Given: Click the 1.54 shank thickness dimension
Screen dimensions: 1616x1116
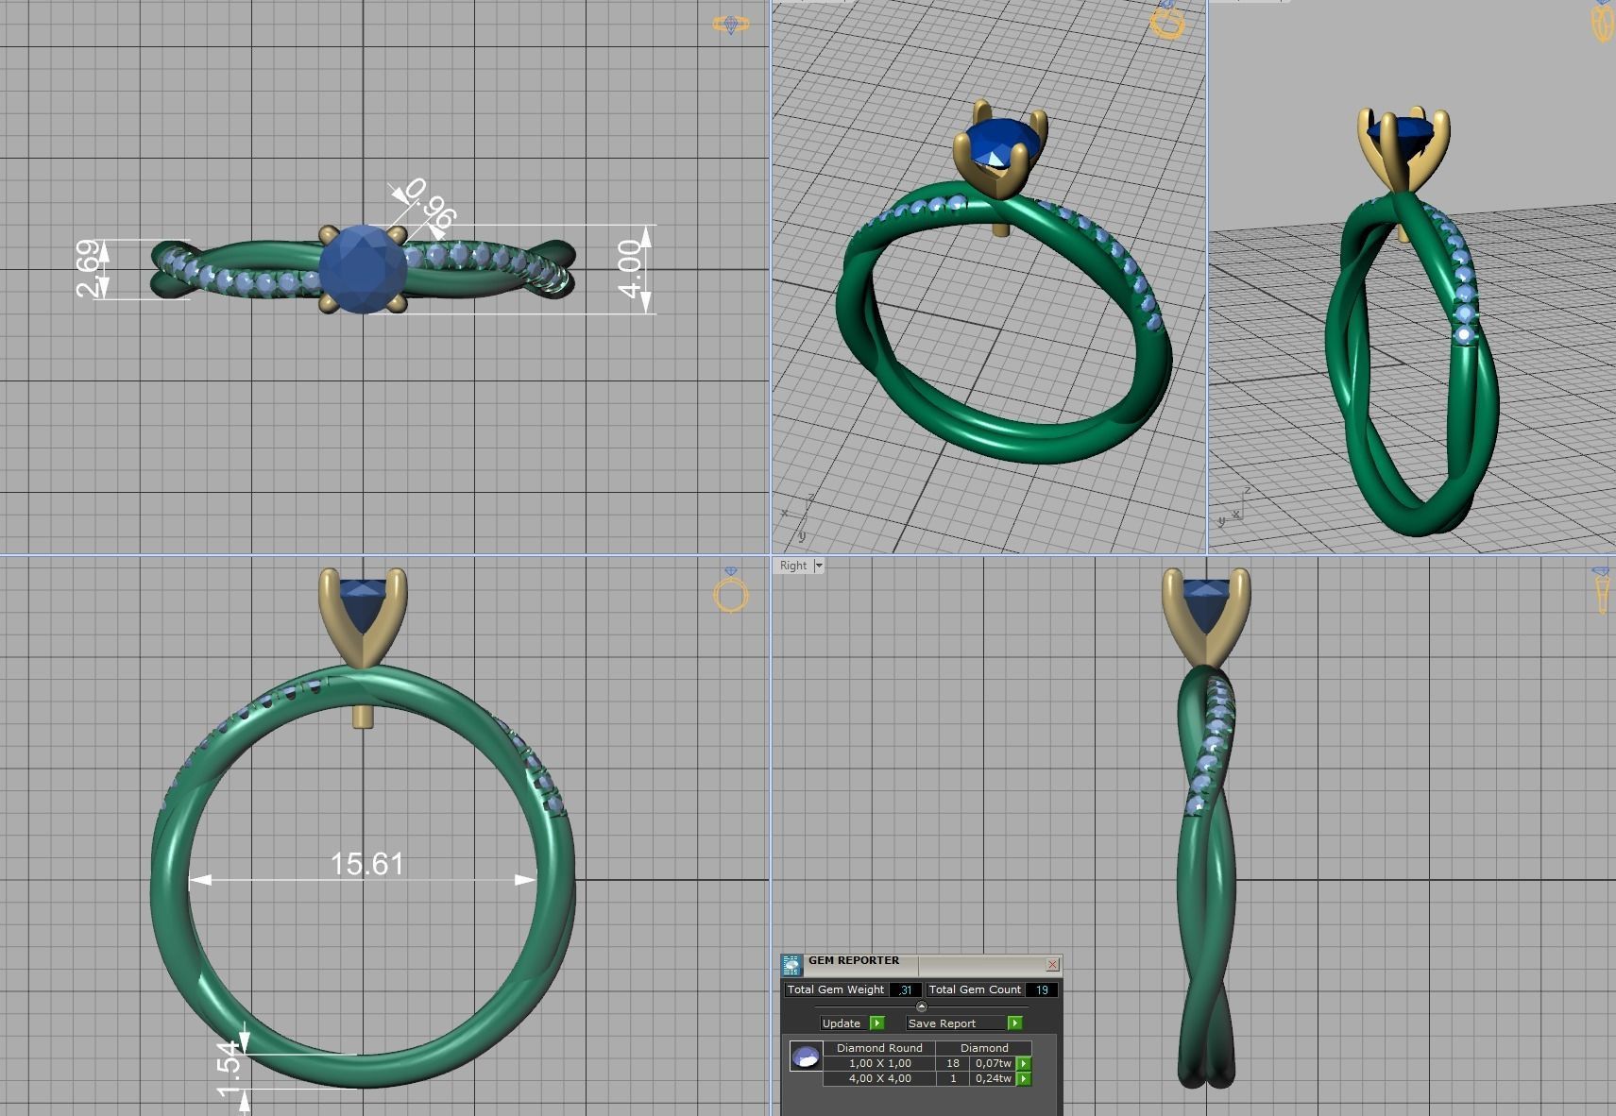Looking at the screenshot, I should tap(229, 1069).
